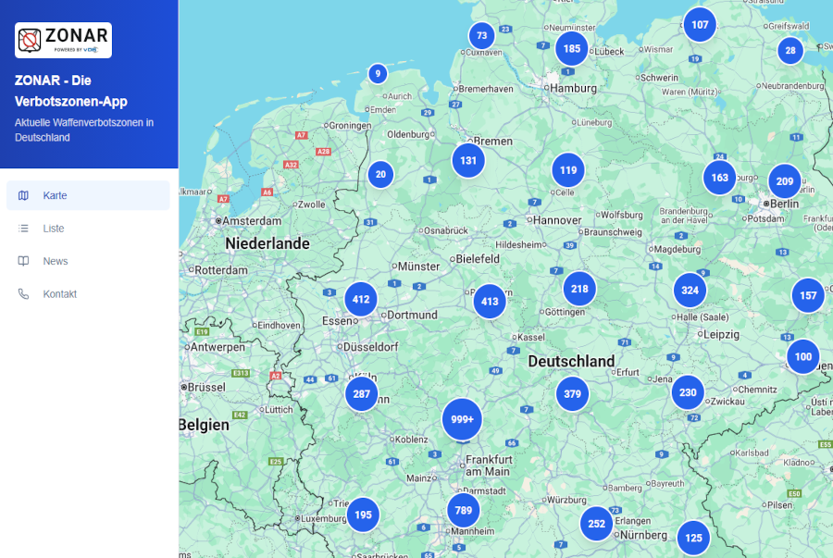Open the News page
The image size is (833, 558).
(56, 261)
